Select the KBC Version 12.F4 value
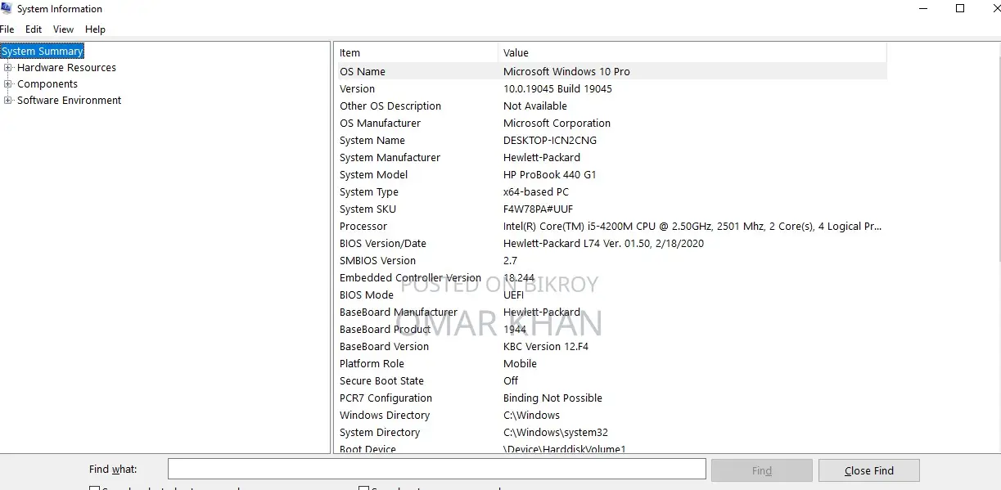 (x=546, y=347)
